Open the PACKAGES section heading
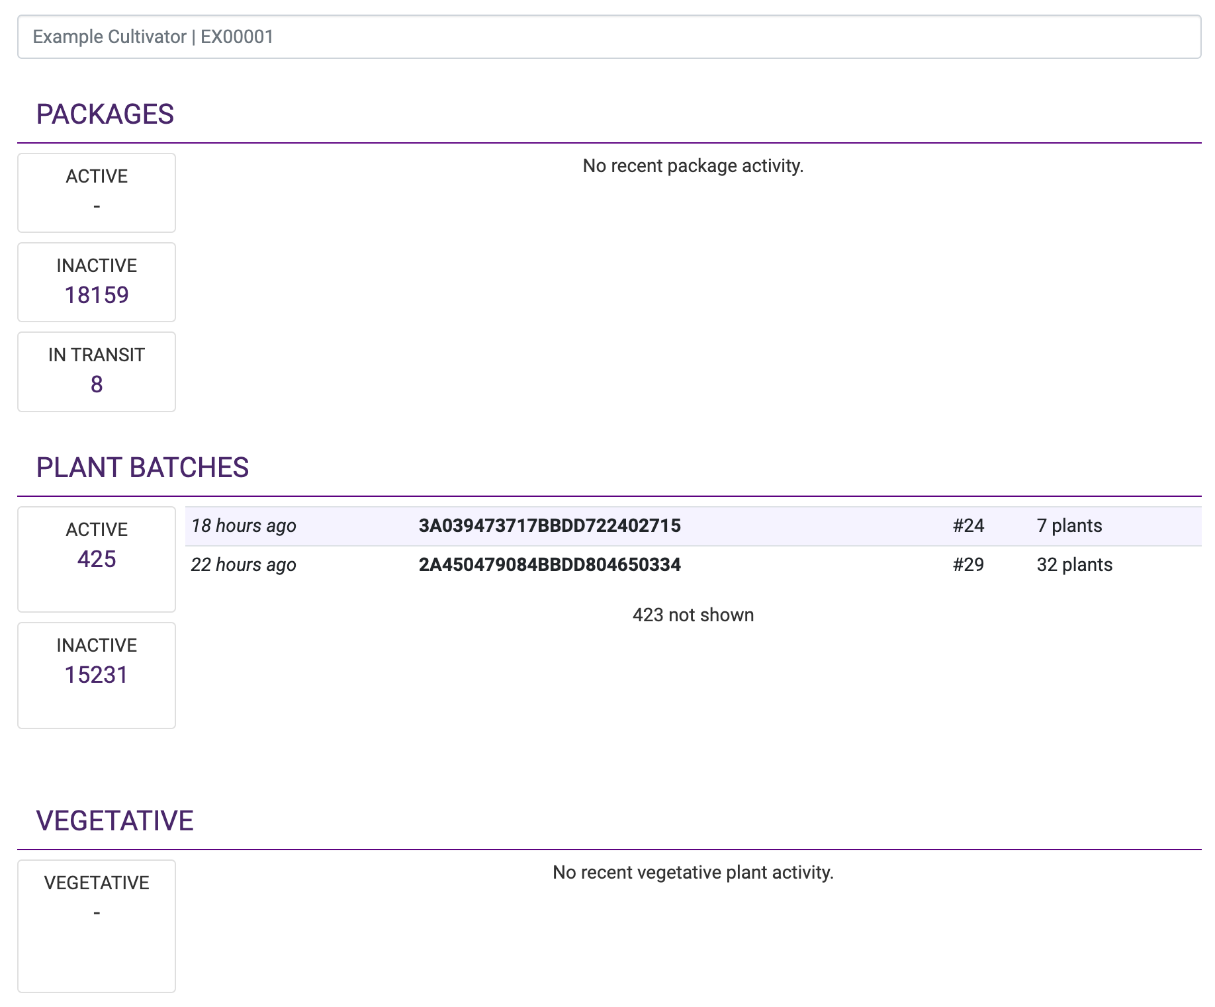1215x1007 pixels. (x=105, y=114)
